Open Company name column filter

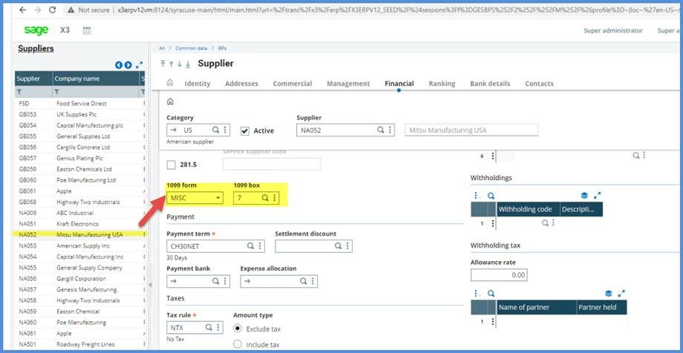[56, 92]
